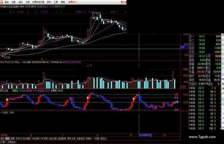The height and width of the screenshot is (144, 224).
Task: Click the 收益 value 0.882
Action: (x=201, y=84)
